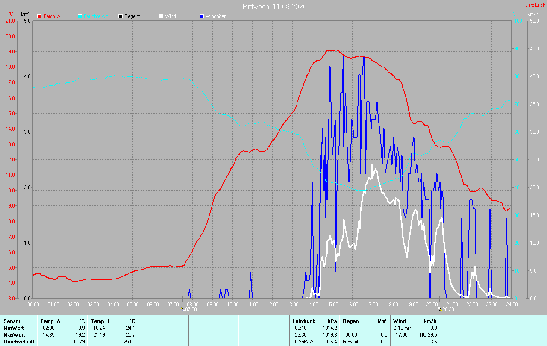Click the Luftdruck column header
The image size is (547, 346).
(x=304, y=321)
